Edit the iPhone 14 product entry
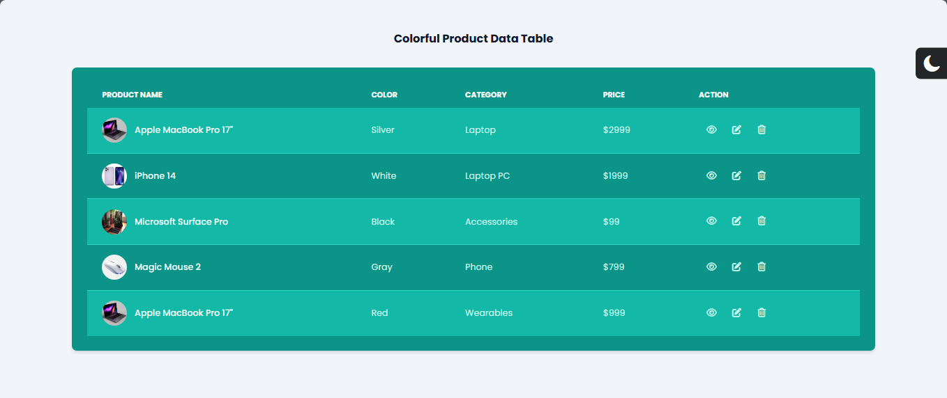 click(x=736, y=176)
